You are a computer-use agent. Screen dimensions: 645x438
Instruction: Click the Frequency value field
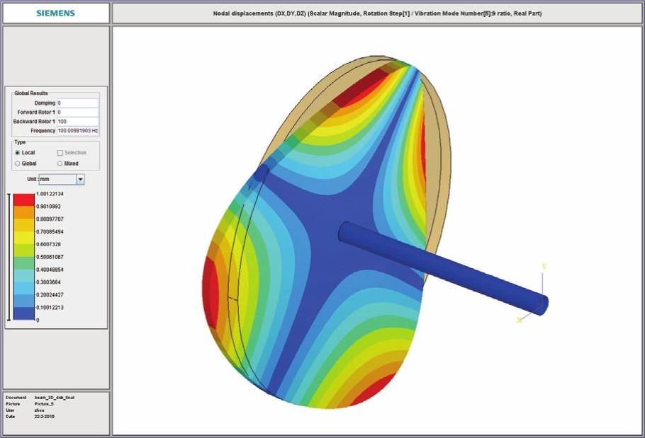(x=78, y=131)
